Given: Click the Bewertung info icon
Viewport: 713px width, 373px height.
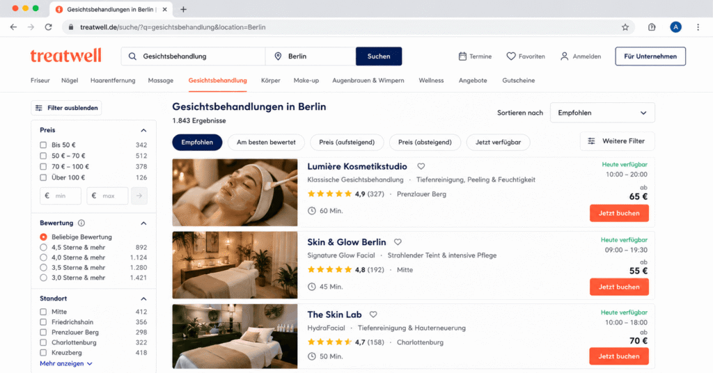Looking at the screenshot, I should (81, 223).
